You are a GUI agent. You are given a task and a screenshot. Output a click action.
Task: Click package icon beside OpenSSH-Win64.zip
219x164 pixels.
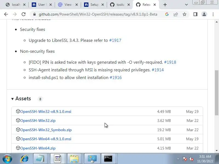18,148
